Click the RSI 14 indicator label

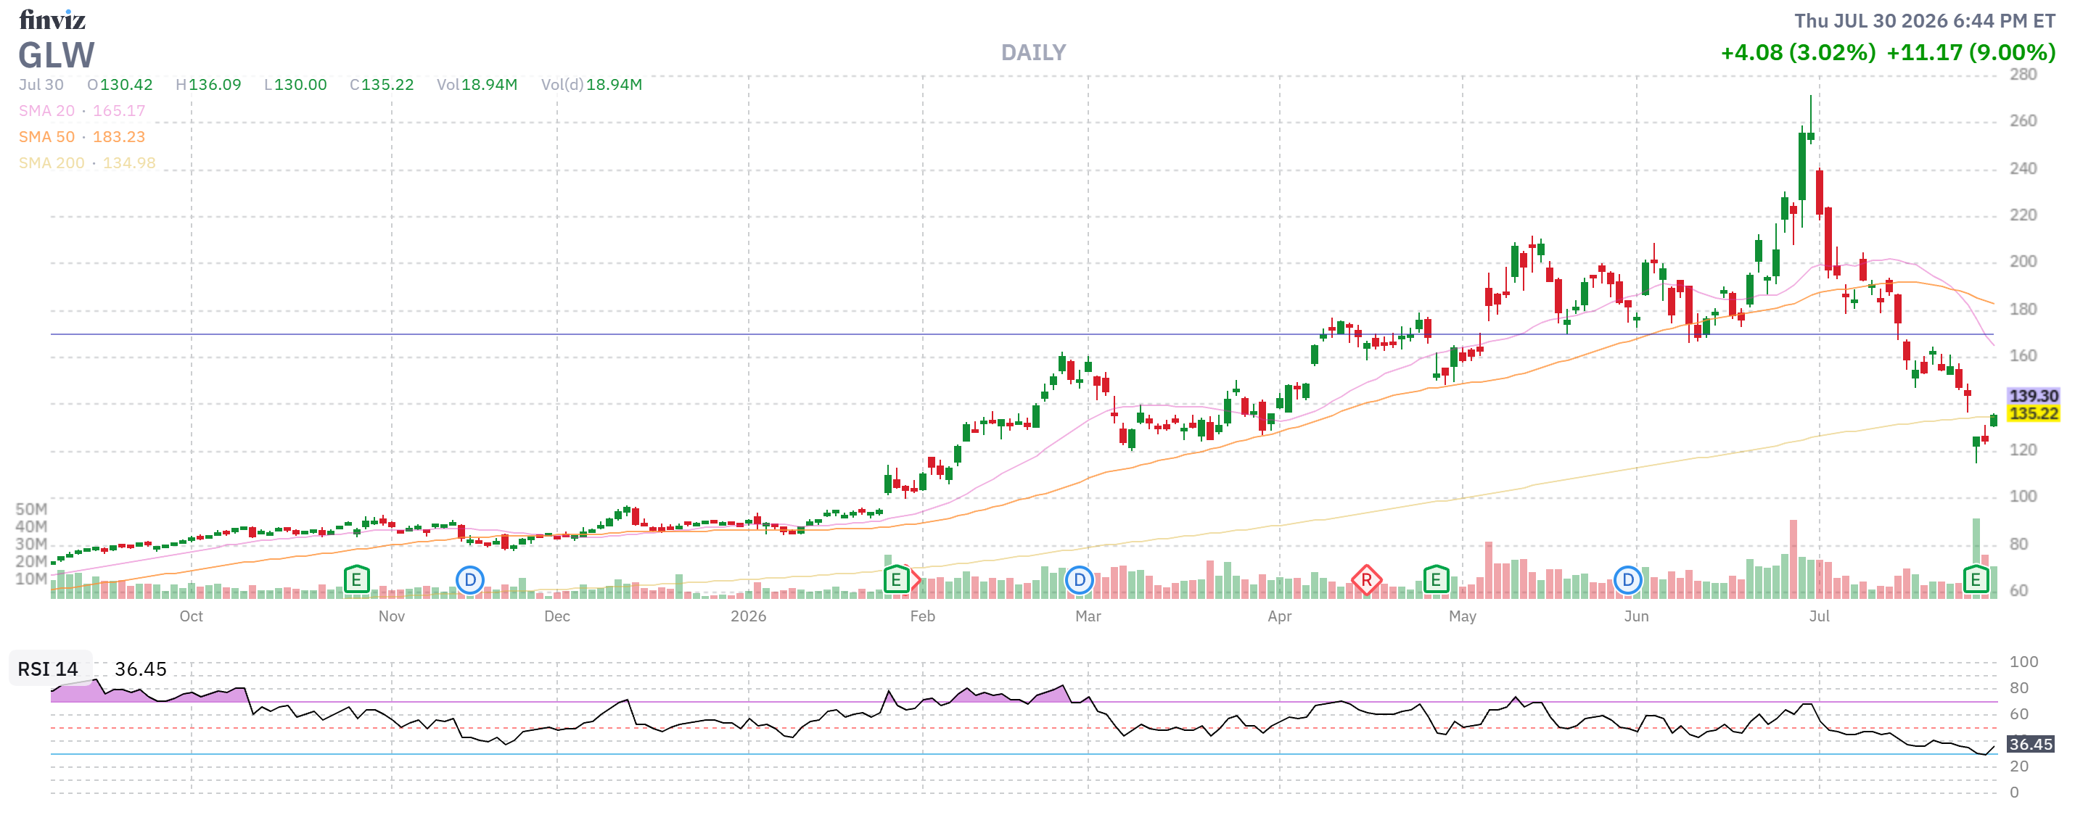[x=49, y=669]
